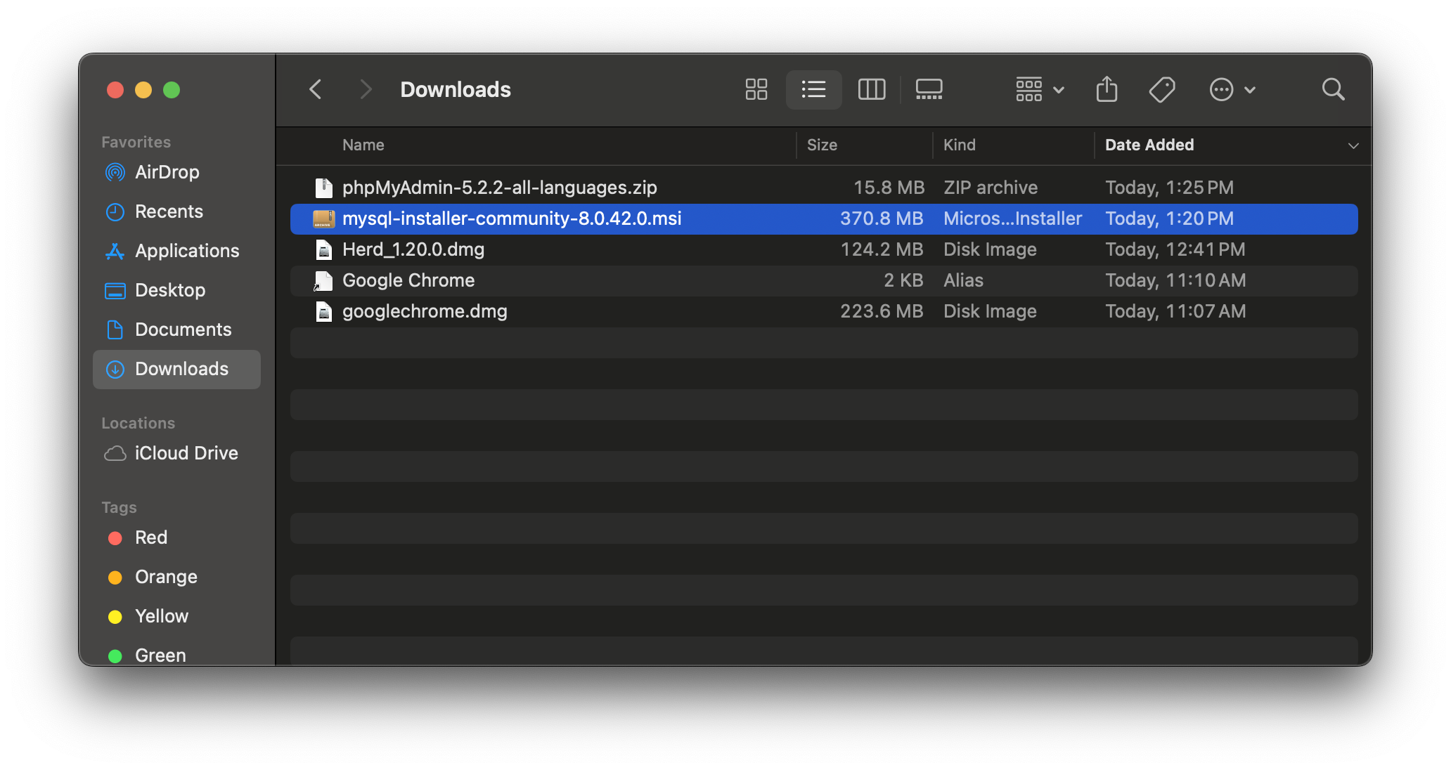The height and width of the screenshot is (770, 1451).
Task: Go forward with the right chevron button
Action: click(365, 89)
